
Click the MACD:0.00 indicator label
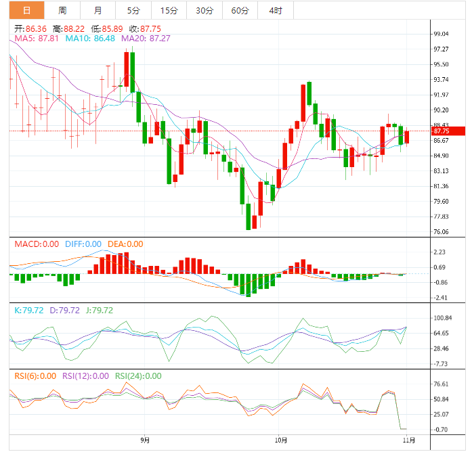37,244
